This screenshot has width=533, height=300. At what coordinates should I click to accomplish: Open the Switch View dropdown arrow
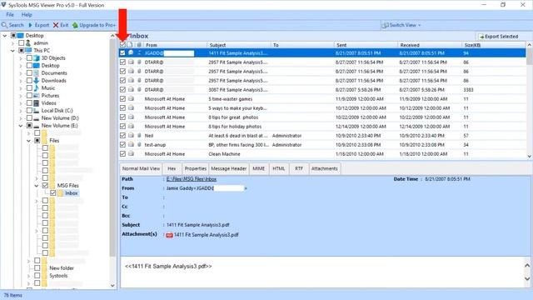[420, 25]
